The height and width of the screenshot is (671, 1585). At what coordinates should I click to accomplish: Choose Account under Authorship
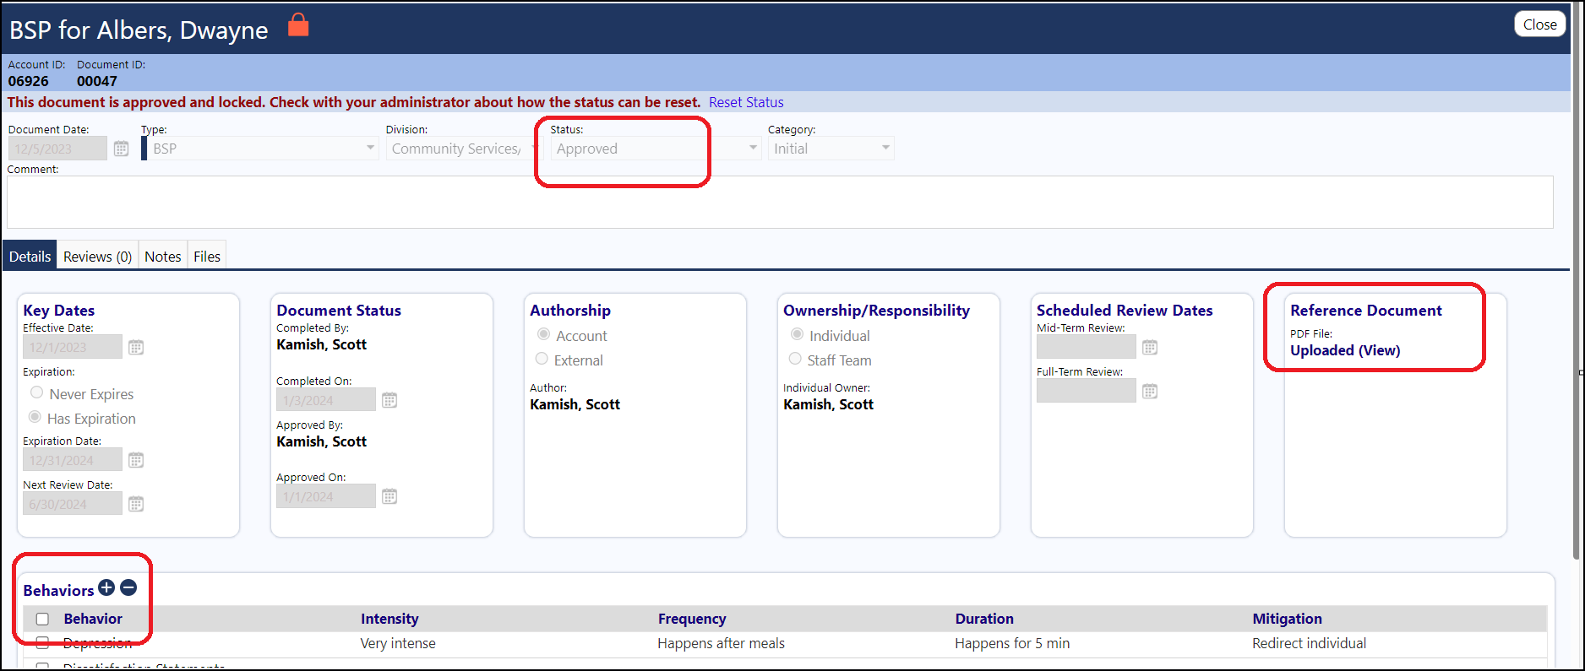point(544,334)
